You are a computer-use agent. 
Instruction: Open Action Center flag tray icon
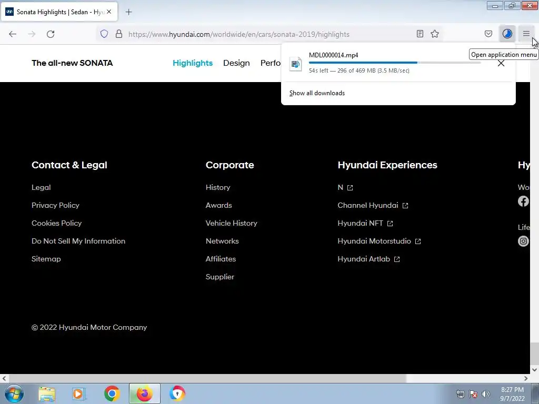coord(473,394)
